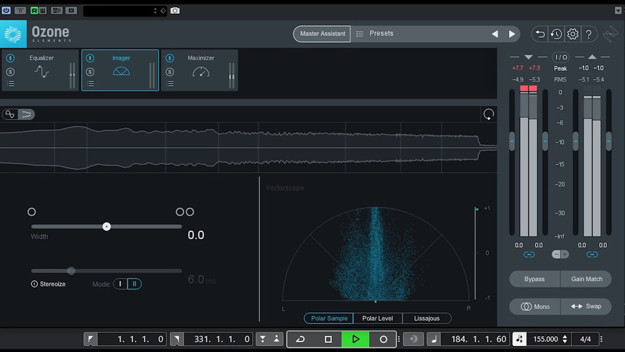
Task: Select Stereoize Mode I
Action: tap(120, 284)
